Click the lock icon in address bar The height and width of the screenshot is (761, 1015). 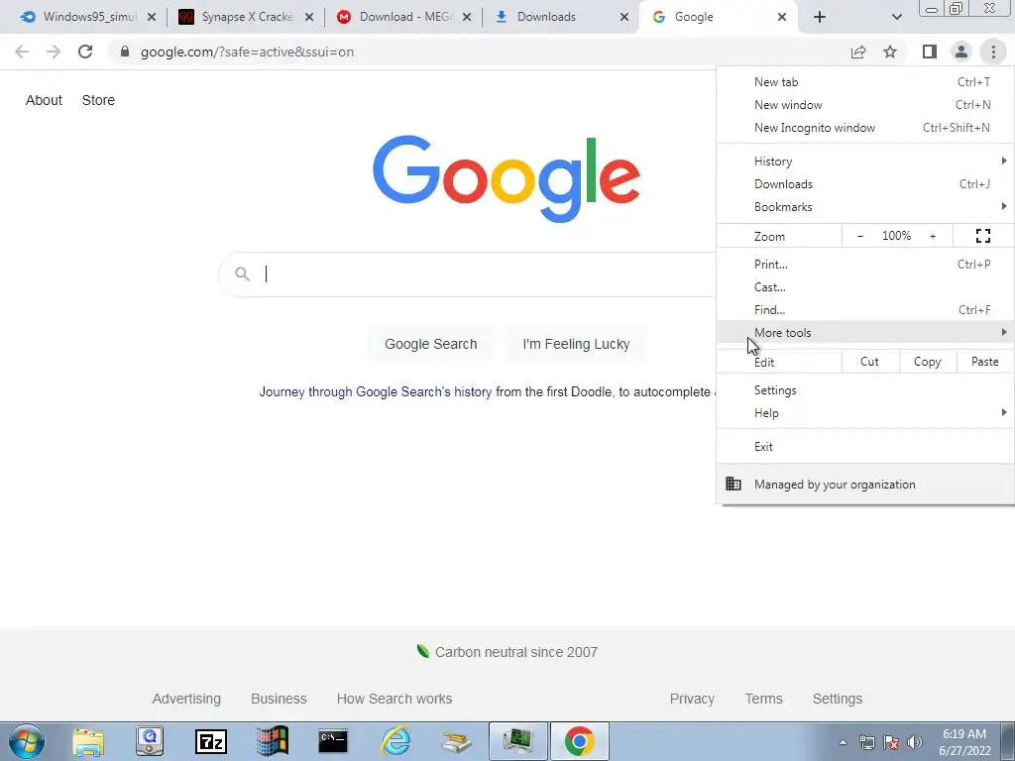[x=125, y=52]
